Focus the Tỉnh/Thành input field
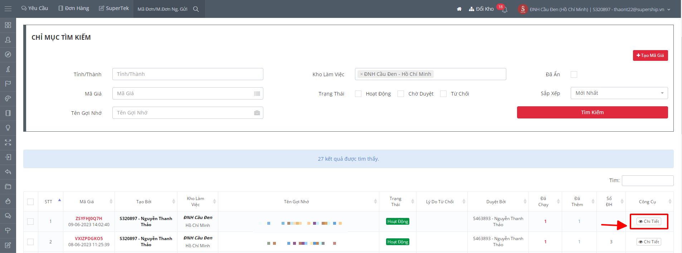 [188, 74]
